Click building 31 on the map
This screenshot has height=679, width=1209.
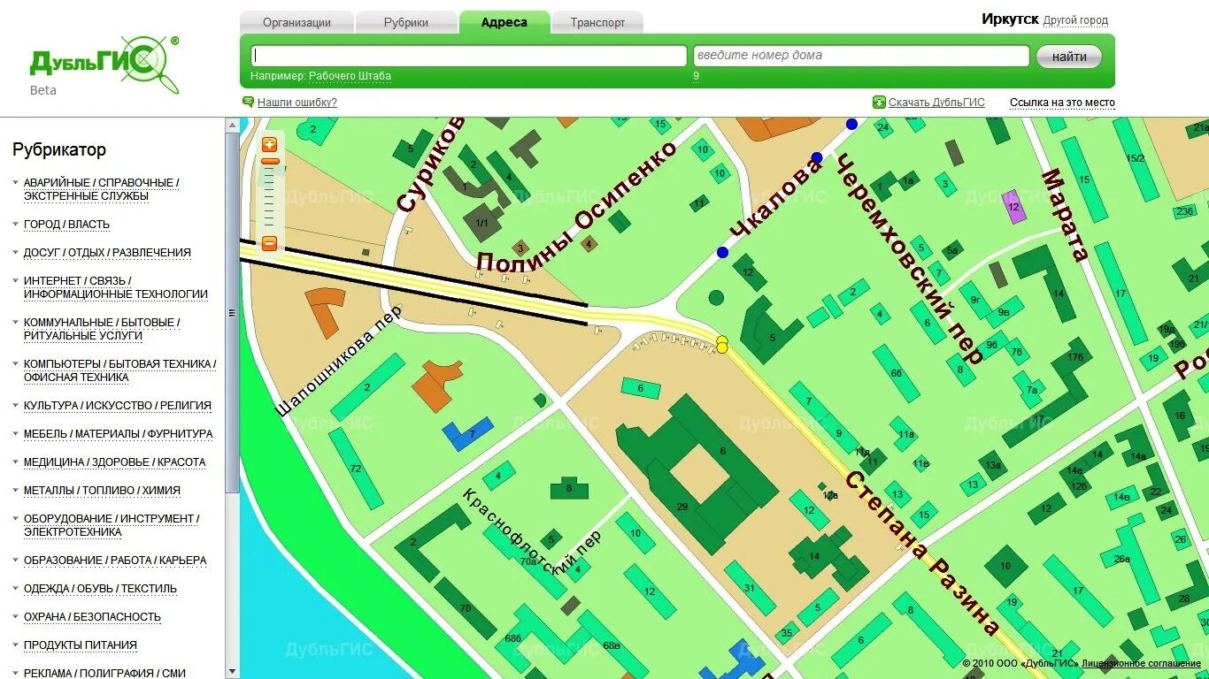pos(750,588)
